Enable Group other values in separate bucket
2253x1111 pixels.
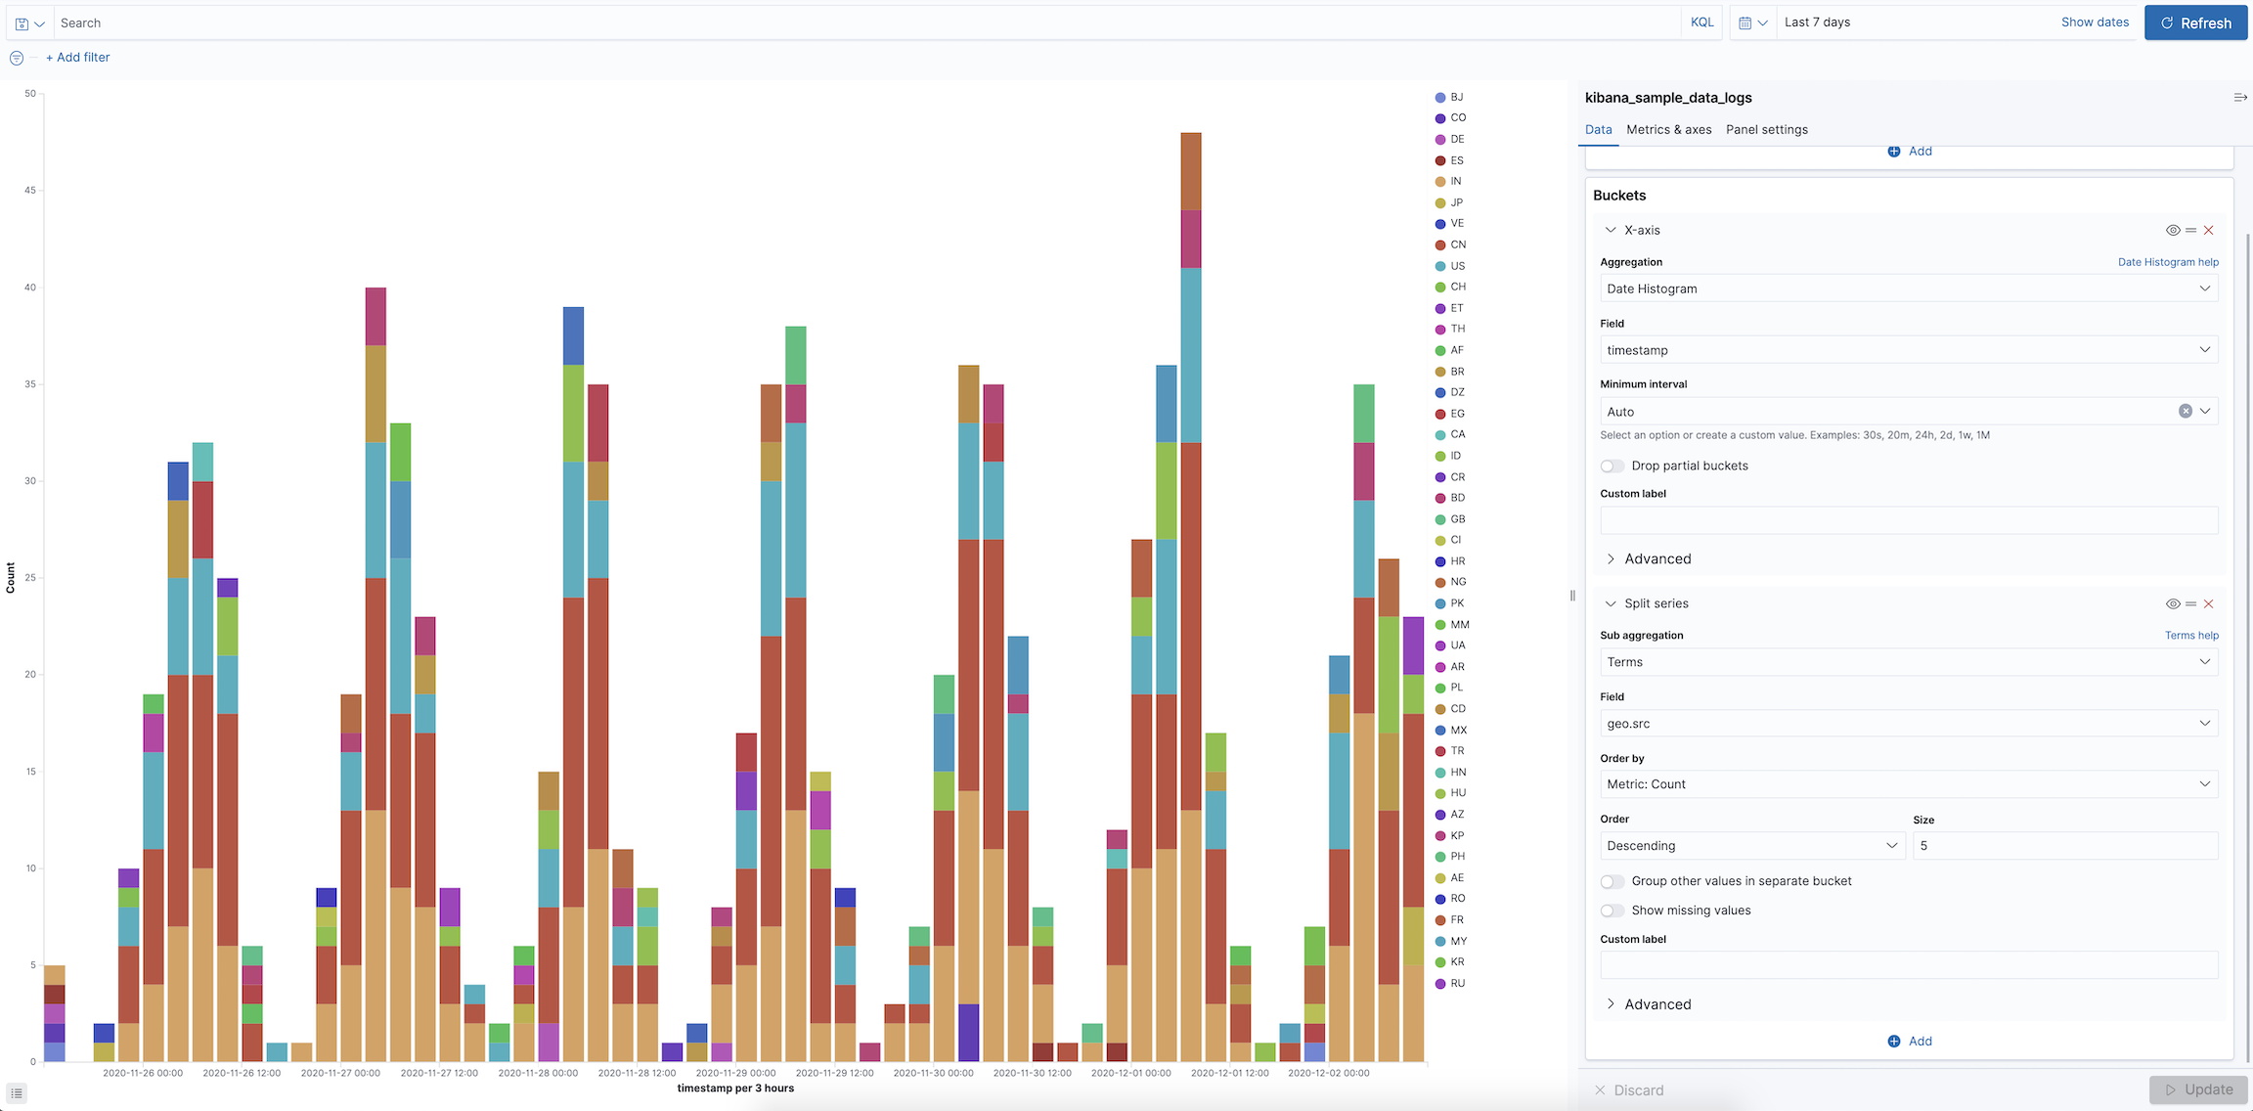coord(1612,881)
